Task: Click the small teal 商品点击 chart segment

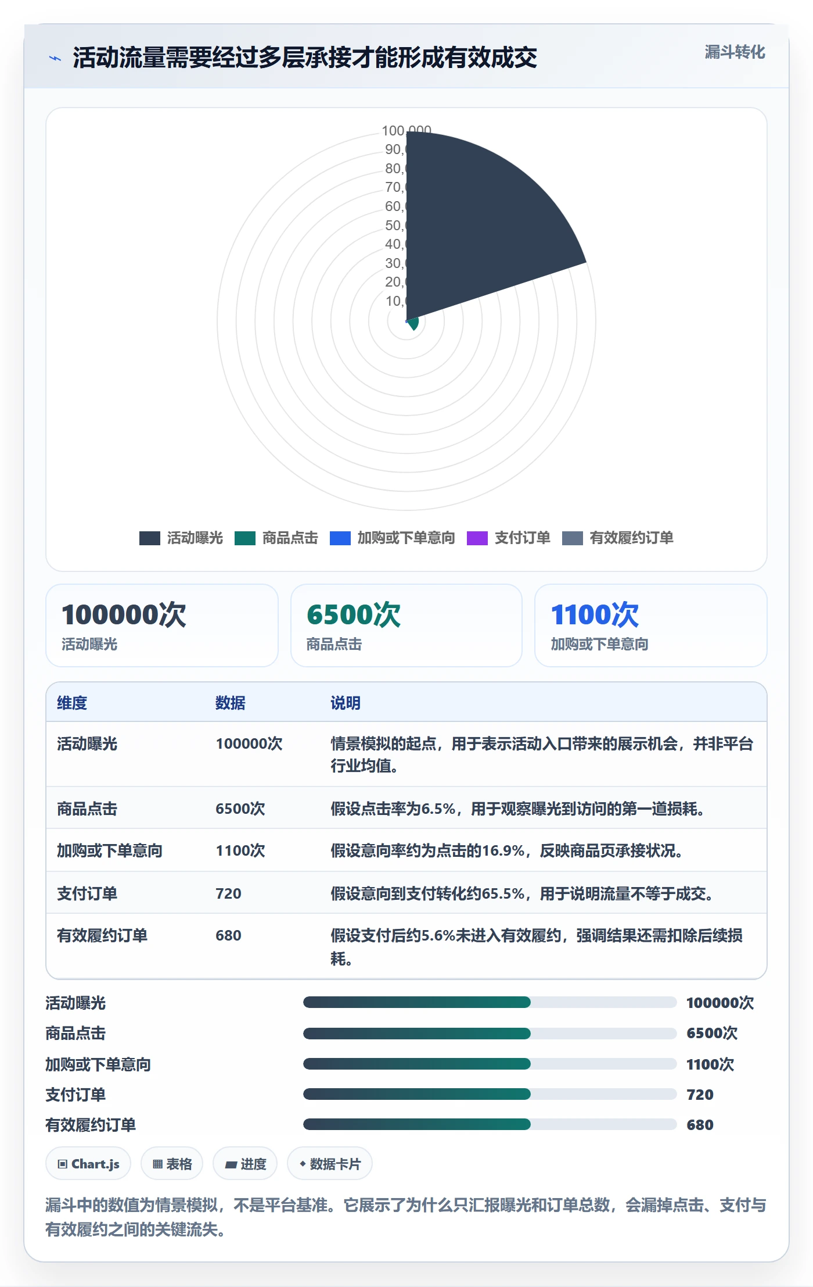Action: (413, 323)
